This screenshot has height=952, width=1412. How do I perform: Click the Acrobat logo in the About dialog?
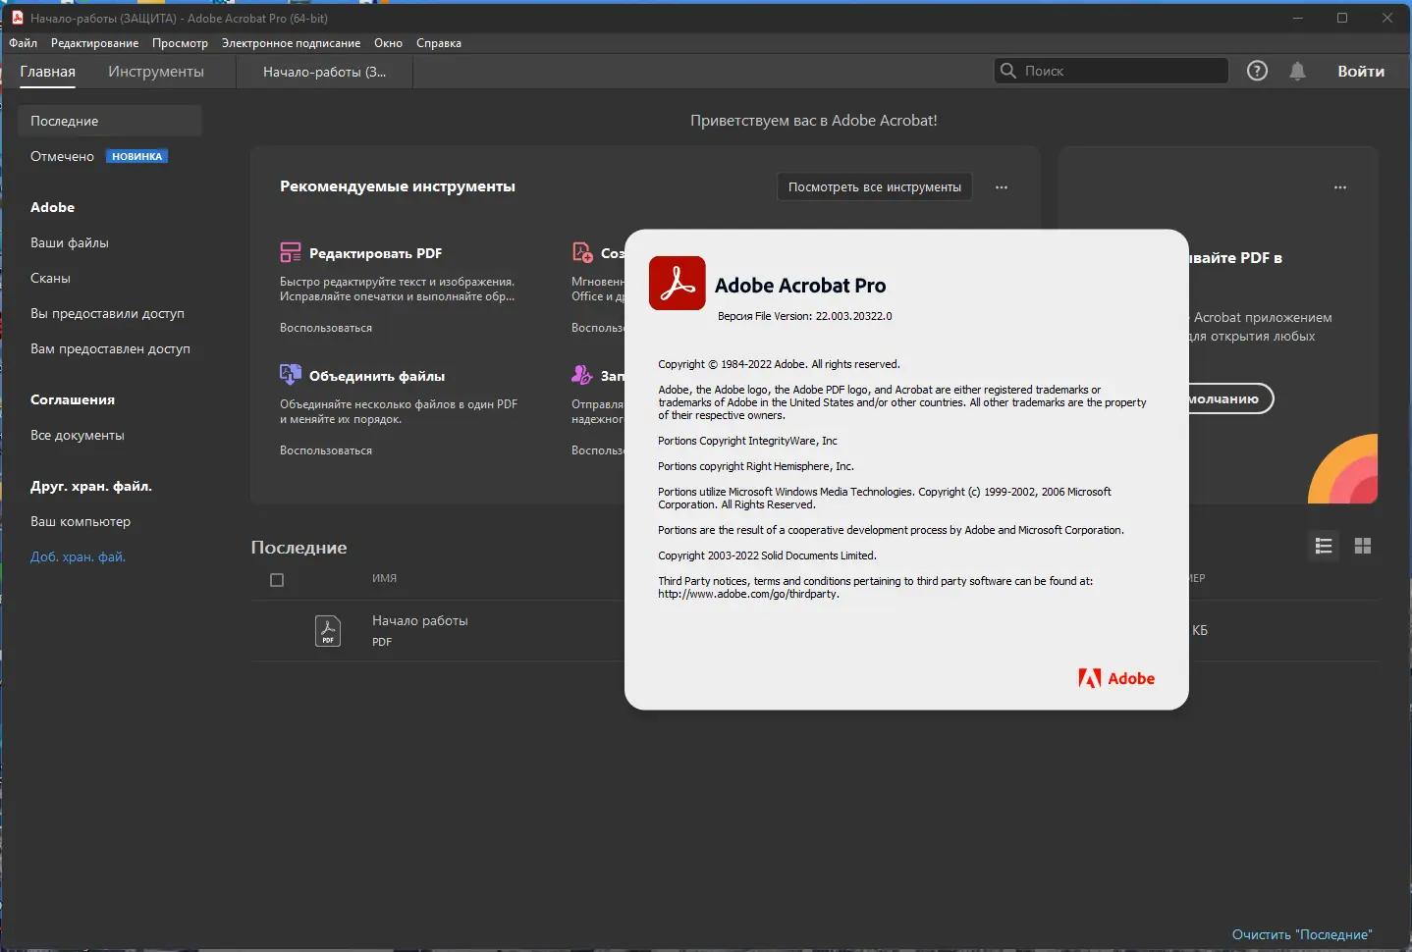(678, 284)
